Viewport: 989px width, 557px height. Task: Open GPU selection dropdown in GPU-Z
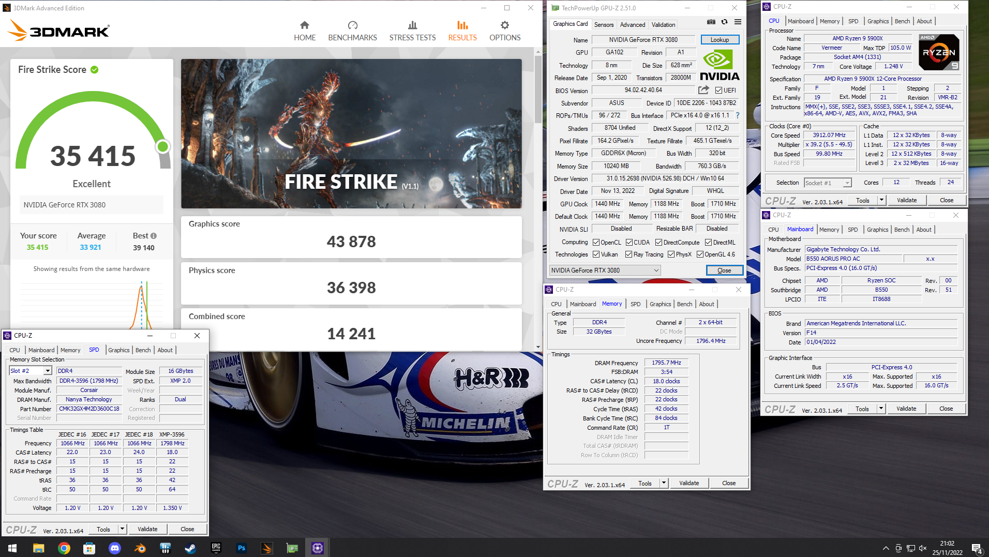(x=605, y=270)
